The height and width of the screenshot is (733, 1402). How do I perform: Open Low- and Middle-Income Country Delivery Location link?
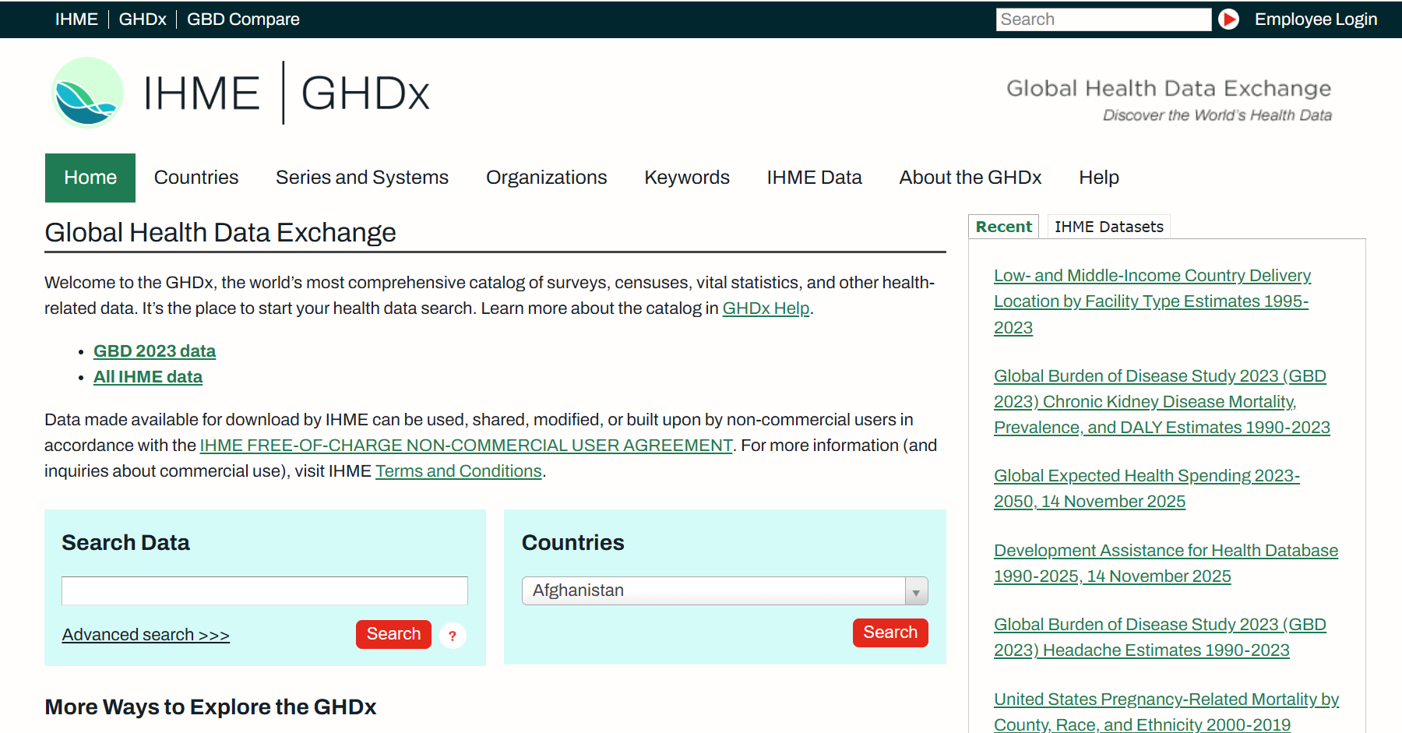coord(1152,301)
